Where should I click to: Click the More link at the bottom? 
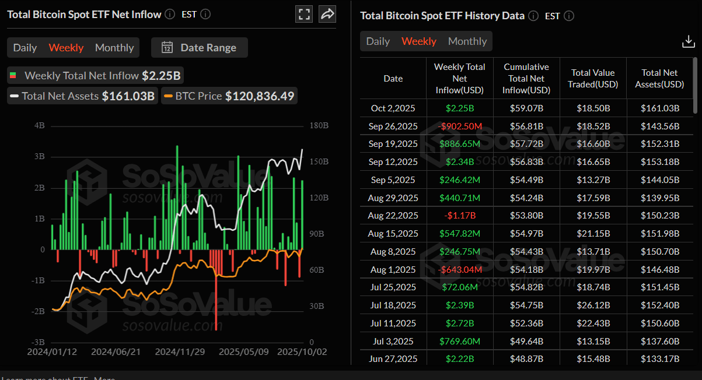(x=105, y=378)
